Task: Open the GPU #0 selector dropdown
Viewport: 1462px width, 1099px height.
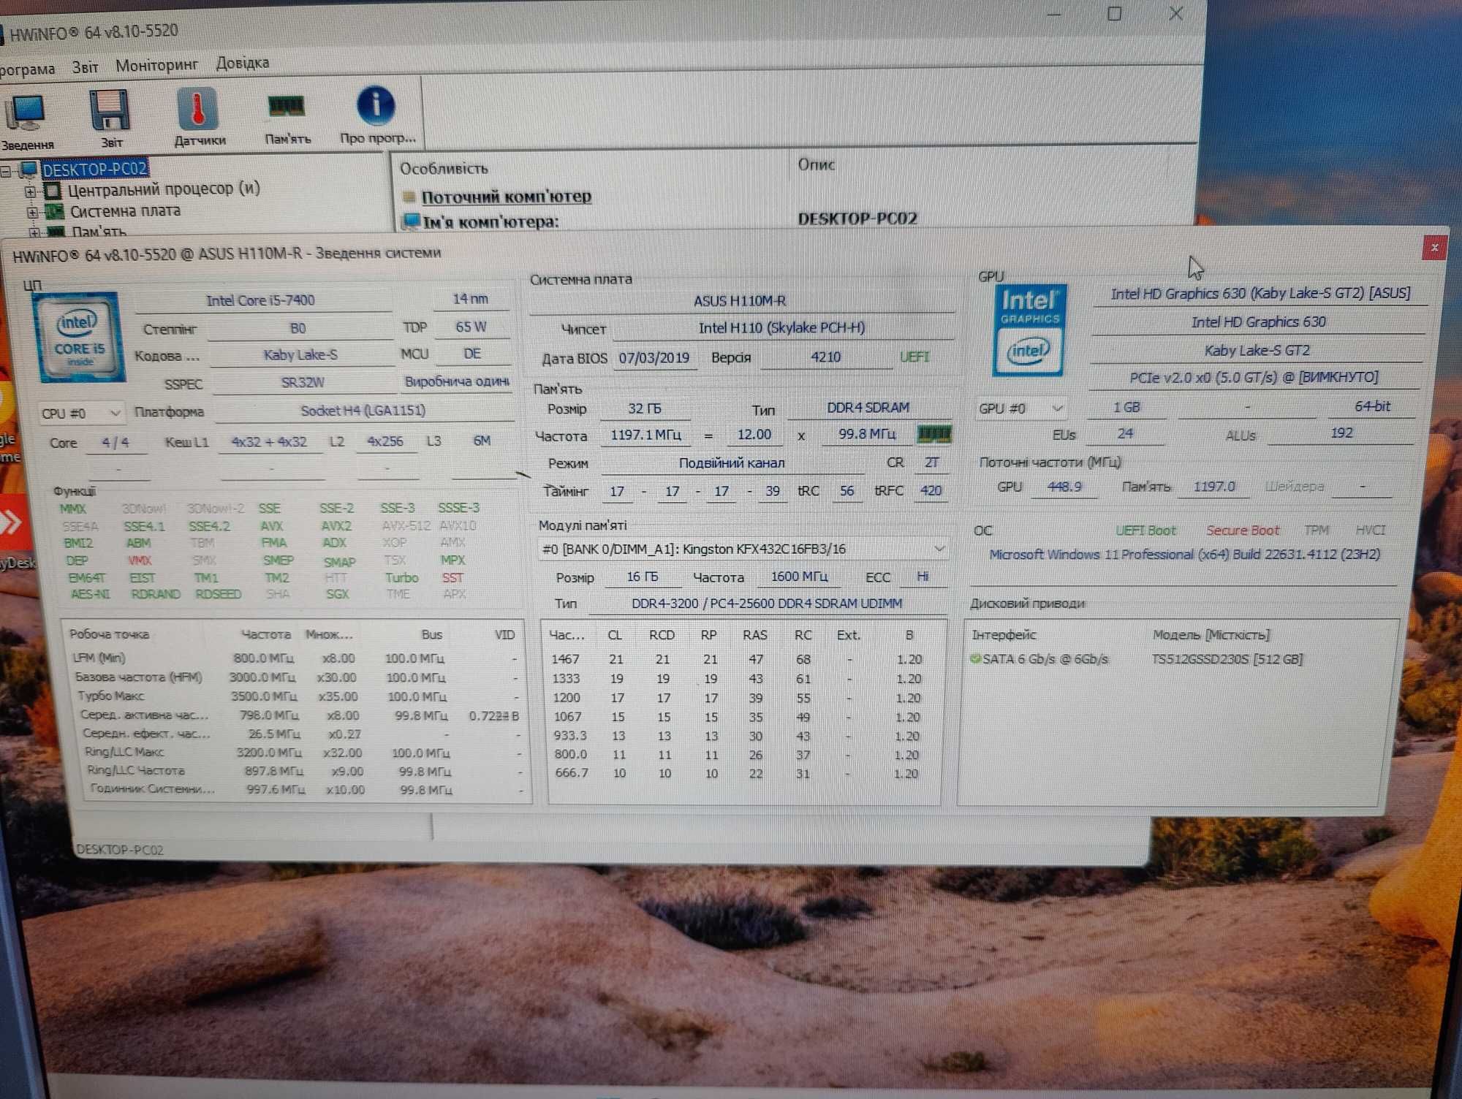Action: tap(1020, 408)
